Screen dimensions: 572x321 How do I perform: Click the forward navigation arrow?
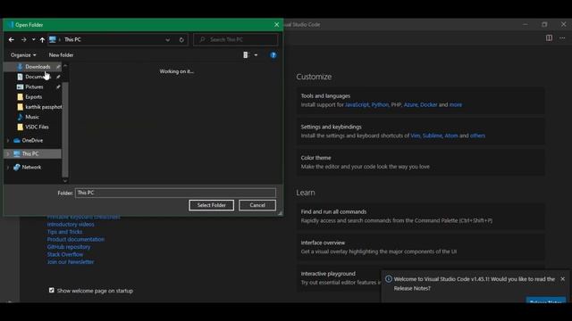[24, 39]
